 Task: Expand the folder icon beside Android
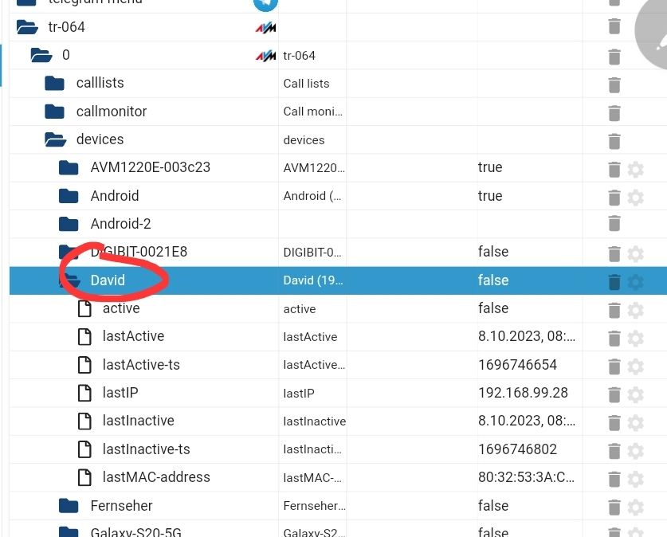69,195
